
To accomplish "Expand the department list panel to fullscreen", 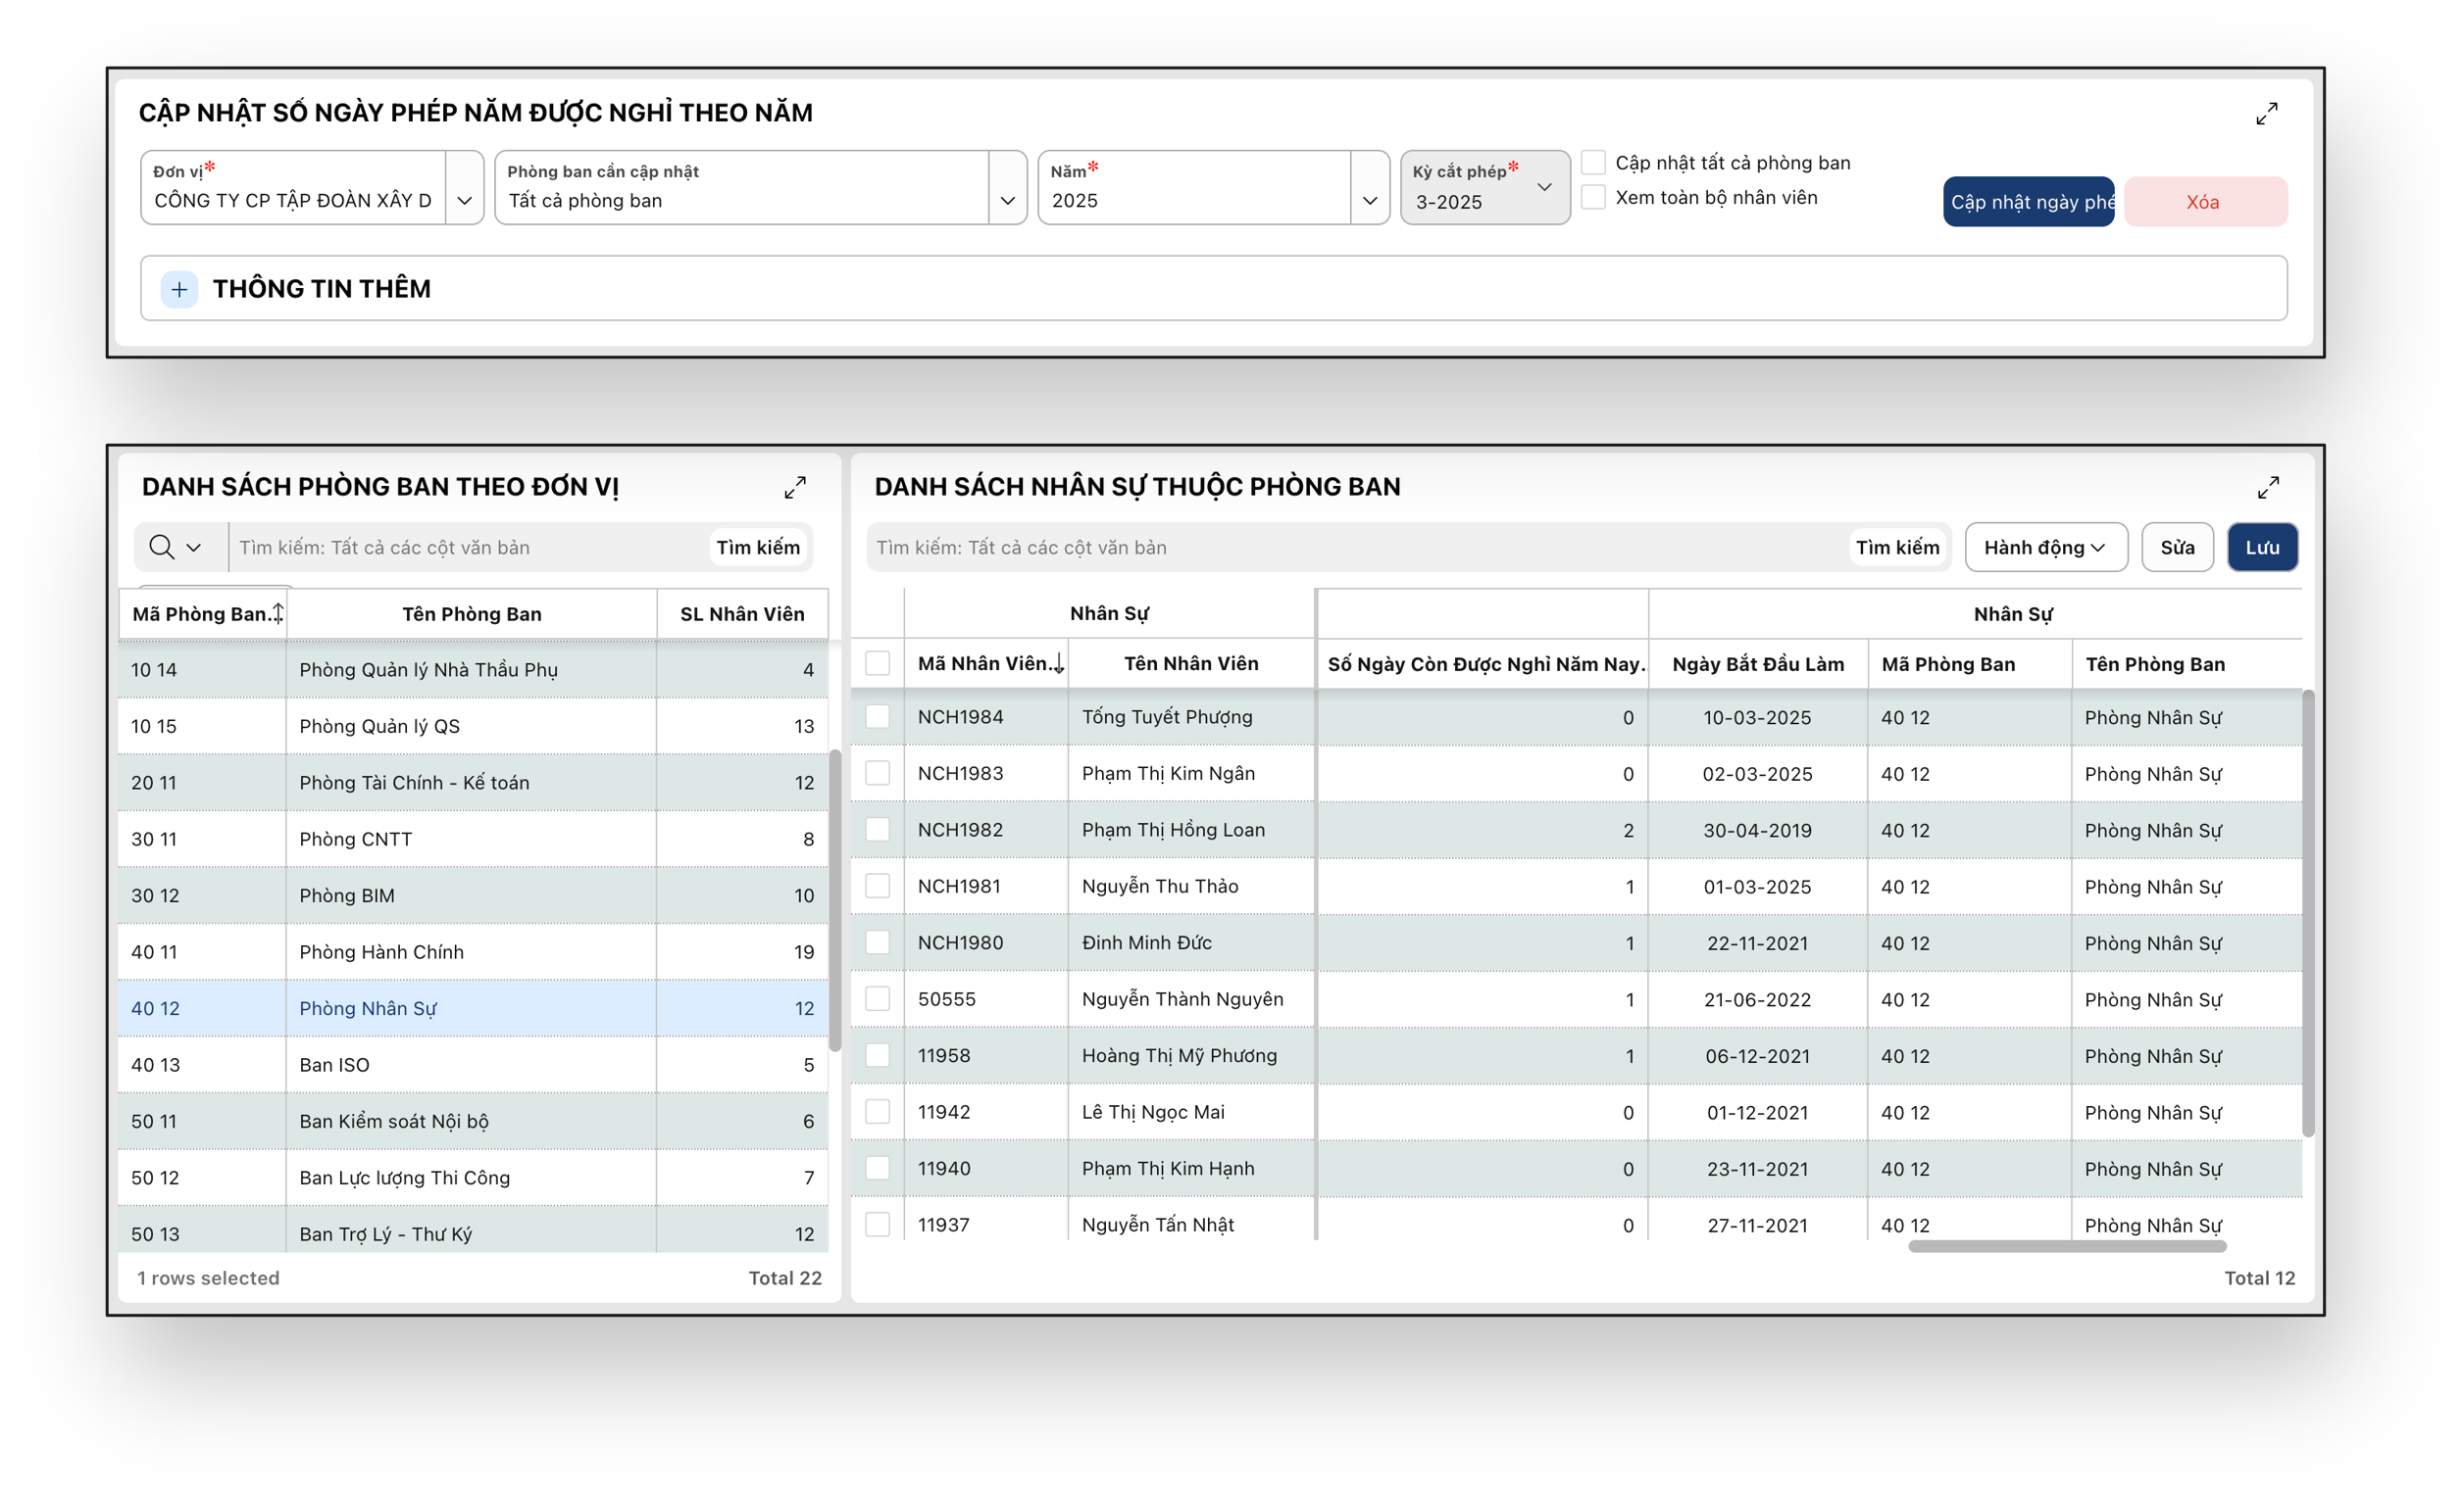I will point(795,488).
